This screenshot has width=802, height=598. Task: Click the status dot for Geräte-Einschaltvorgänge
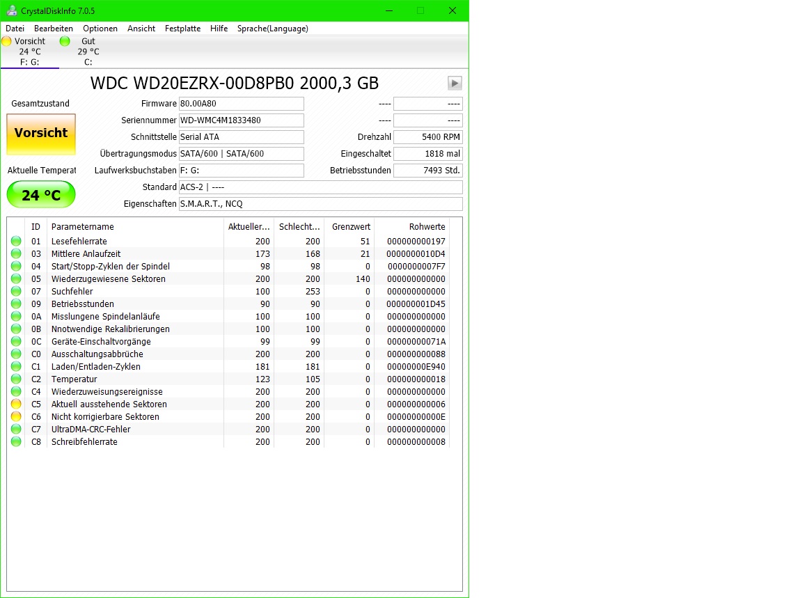17,341
